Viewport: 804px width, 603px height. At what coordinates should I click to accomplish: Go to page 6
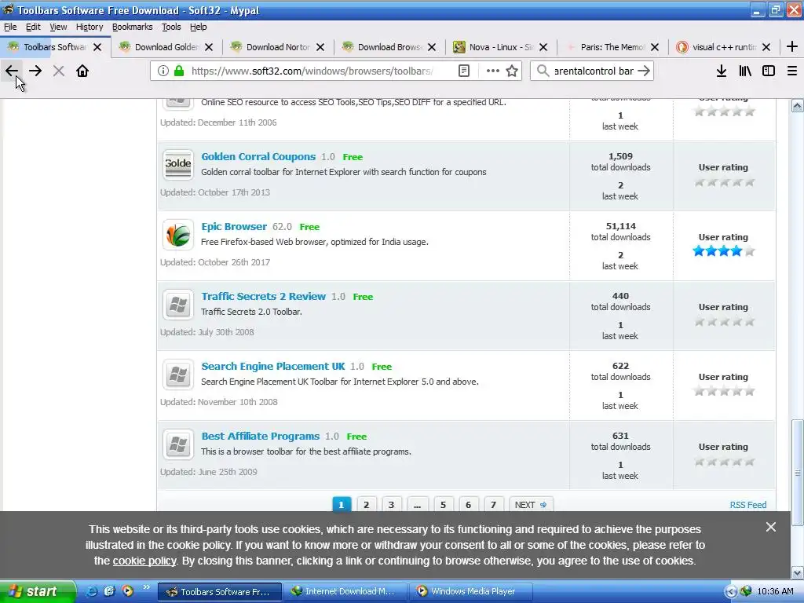tap(468, 505)
